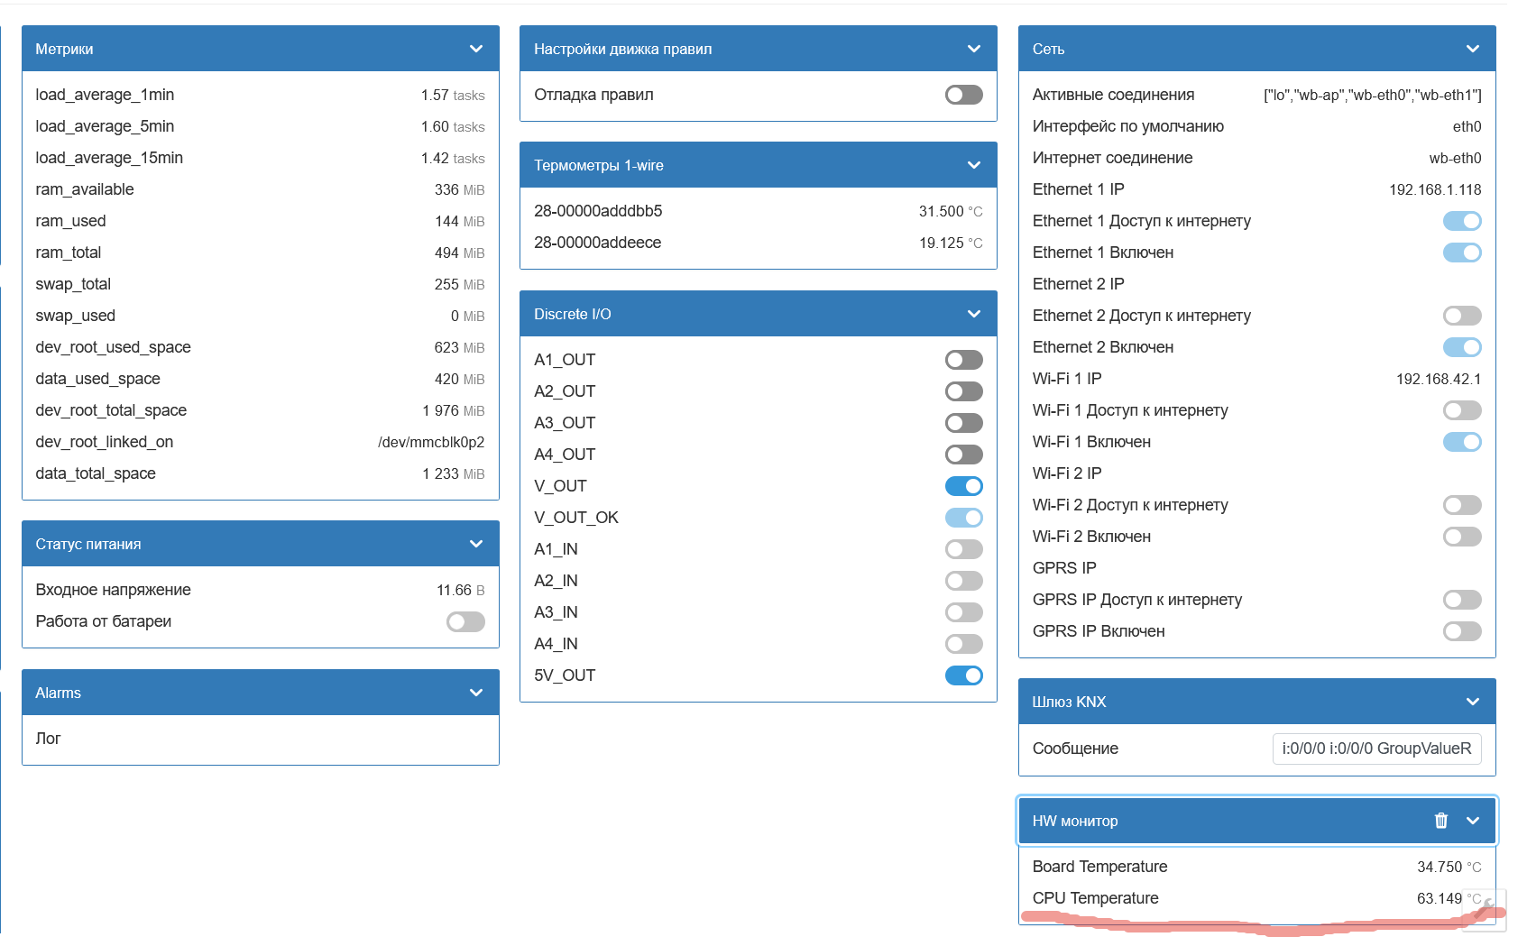Image resolution: width=1527 pixels, height=937 pixels.
Task: Collapse the Discrete I/O panel
Action: click(x=974, y=314)
